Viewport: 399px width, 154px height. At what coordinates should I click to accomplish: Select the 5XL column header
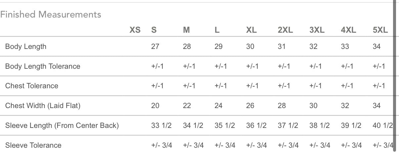pyautogui.click(x=380, y=30)
